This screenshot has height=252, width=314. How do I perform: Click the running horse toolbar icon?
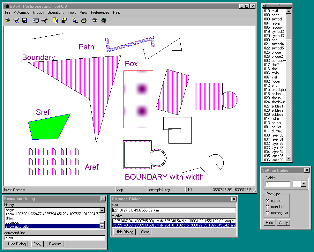(44, 20)
